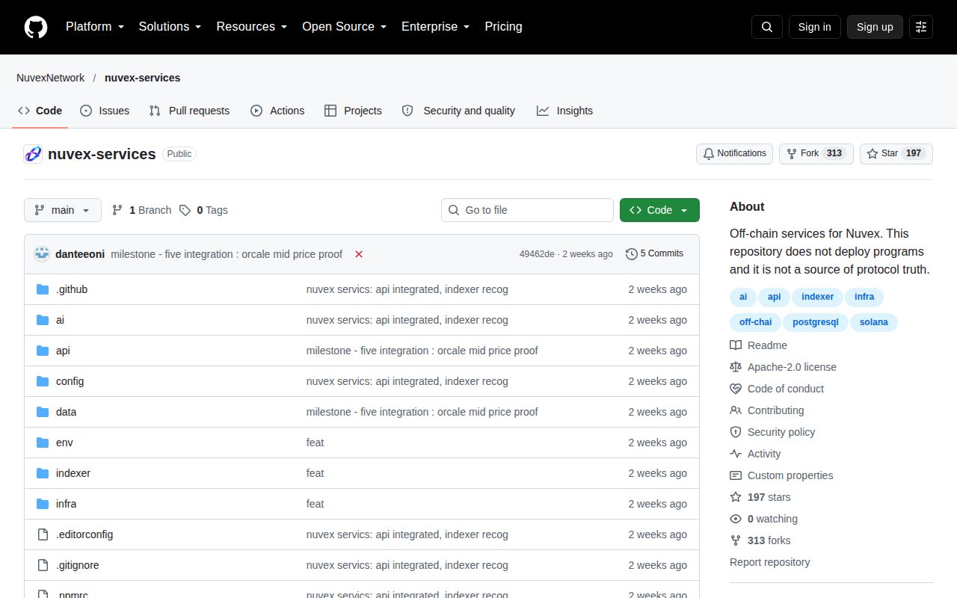Click the Sign in button
Screen dimensions: 957x598
(x=814, y=27)
